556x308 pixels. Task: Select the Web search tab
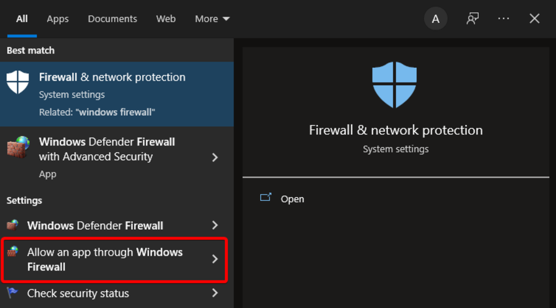tap(166, 18)
